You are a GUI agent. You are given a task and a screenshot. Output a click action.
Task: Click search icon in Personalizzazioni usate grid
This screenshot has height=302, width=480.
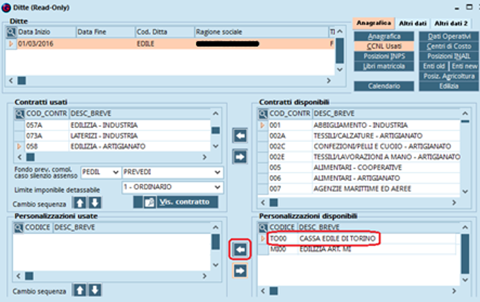click(18, 228)
